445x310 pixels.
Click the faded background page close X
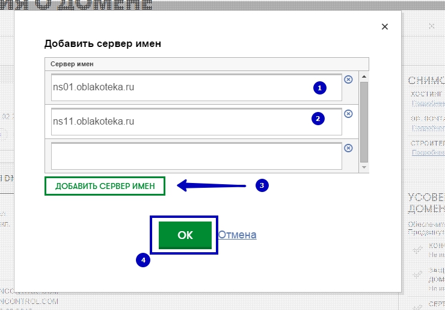click(x=431, y=26)
